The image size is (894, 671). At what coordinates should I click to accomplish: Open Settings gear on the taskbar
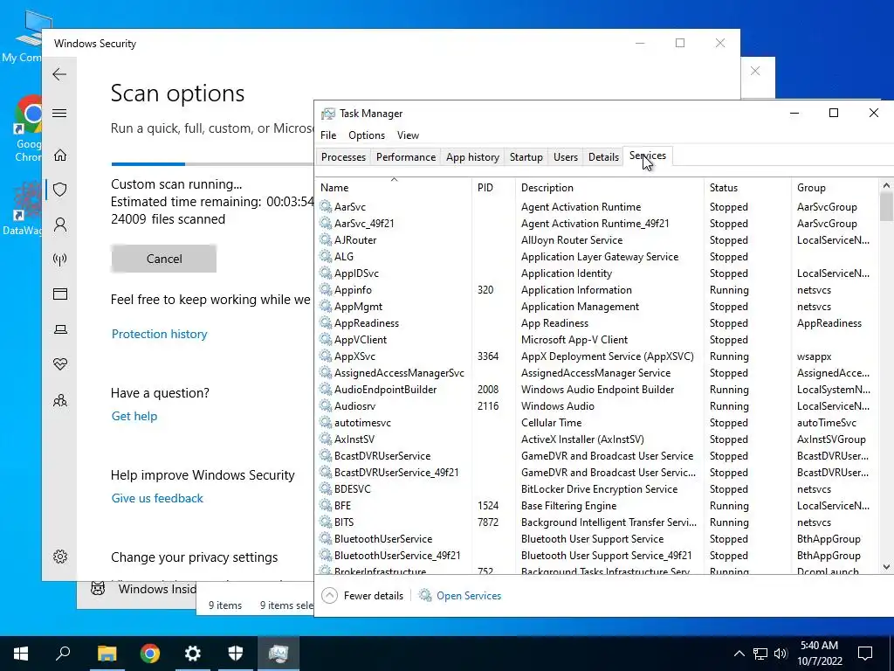pos(193,654)
